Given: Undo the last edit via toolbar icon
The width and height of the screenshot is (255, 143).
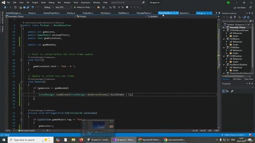Looking at the screenshot, I should [33, 8].
